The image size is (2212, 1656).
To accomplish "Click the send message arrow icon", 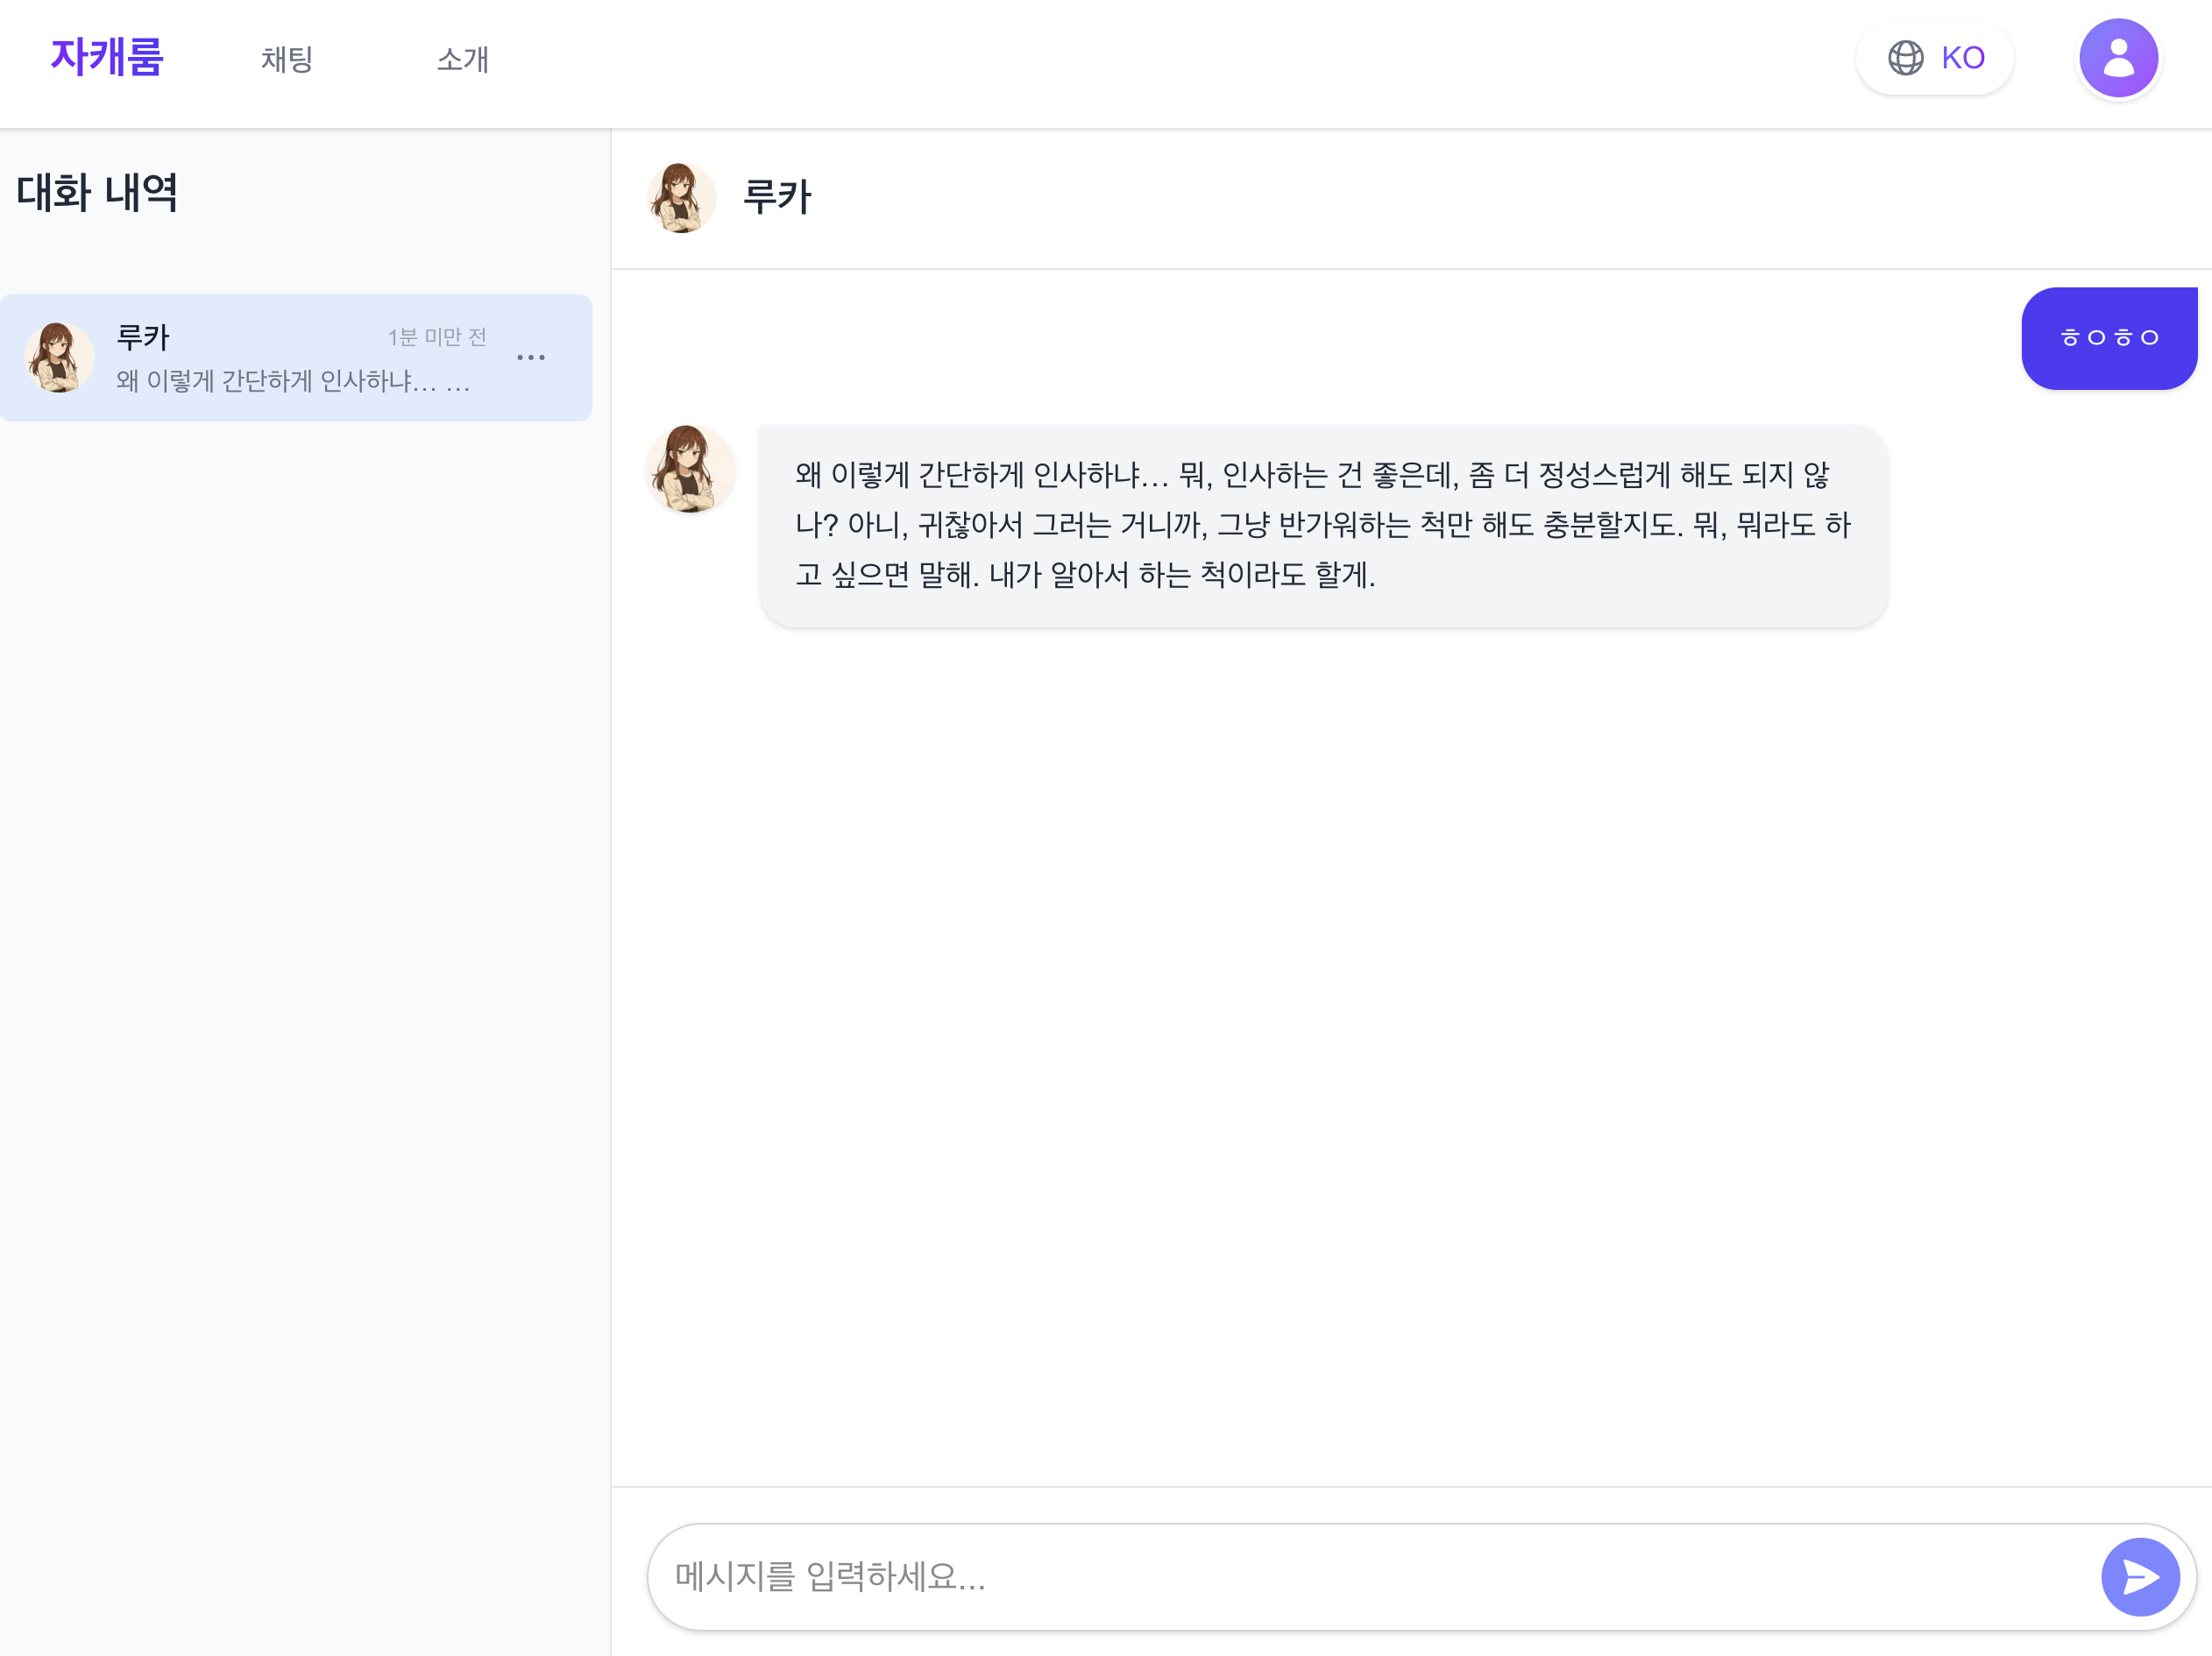I will point(2139,1576).
